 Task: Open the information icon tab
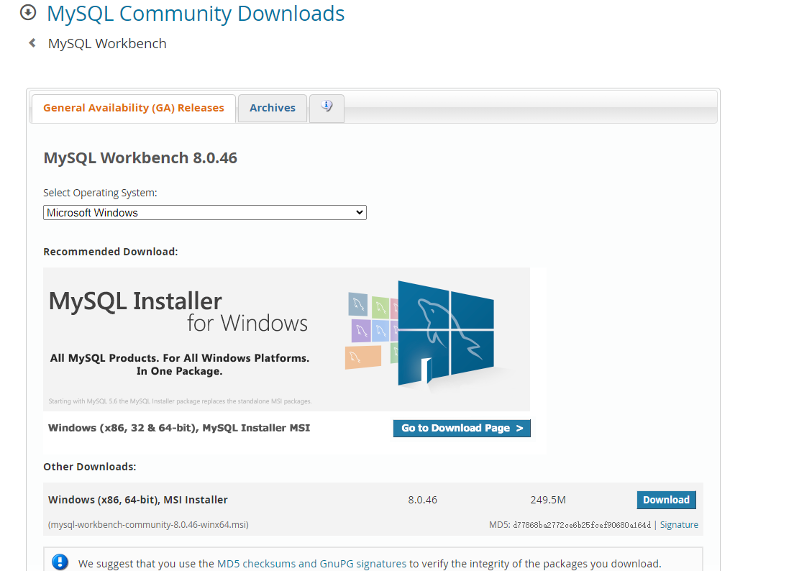[327, 107]
